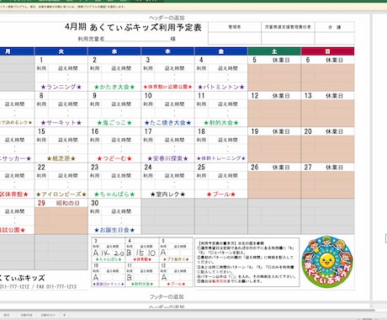Select the title 4月期 あくてぃぶキッズ利用予定表
The image size is (387, 320).
(x=133, y=27)
